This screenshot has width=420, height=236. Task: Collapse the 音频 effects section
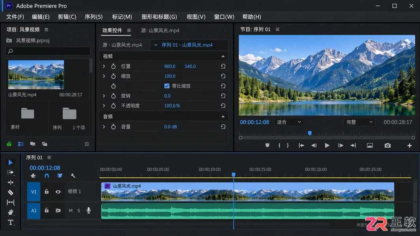pyautogui.click(x=223, y=116)
